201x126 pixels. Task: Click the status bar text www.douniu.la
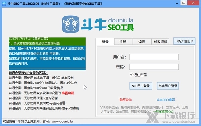[62, 121]
